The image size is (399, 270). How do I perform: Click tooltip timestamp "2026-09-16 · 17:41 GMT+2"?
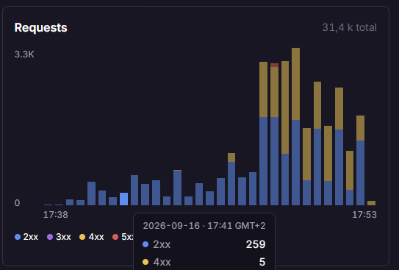click(204, 226)
